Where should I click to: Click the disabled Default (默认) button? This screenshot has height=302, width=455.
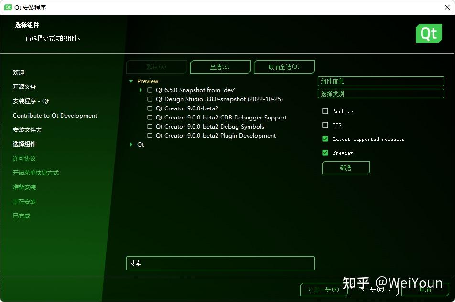click(x=156, y=67)
